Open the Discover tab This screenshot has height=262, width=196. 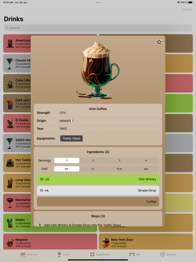29,254
